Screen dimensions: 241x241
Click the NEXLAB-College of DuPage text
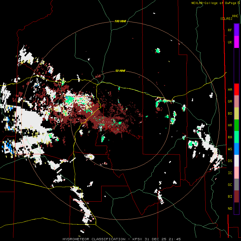(214, 3)
